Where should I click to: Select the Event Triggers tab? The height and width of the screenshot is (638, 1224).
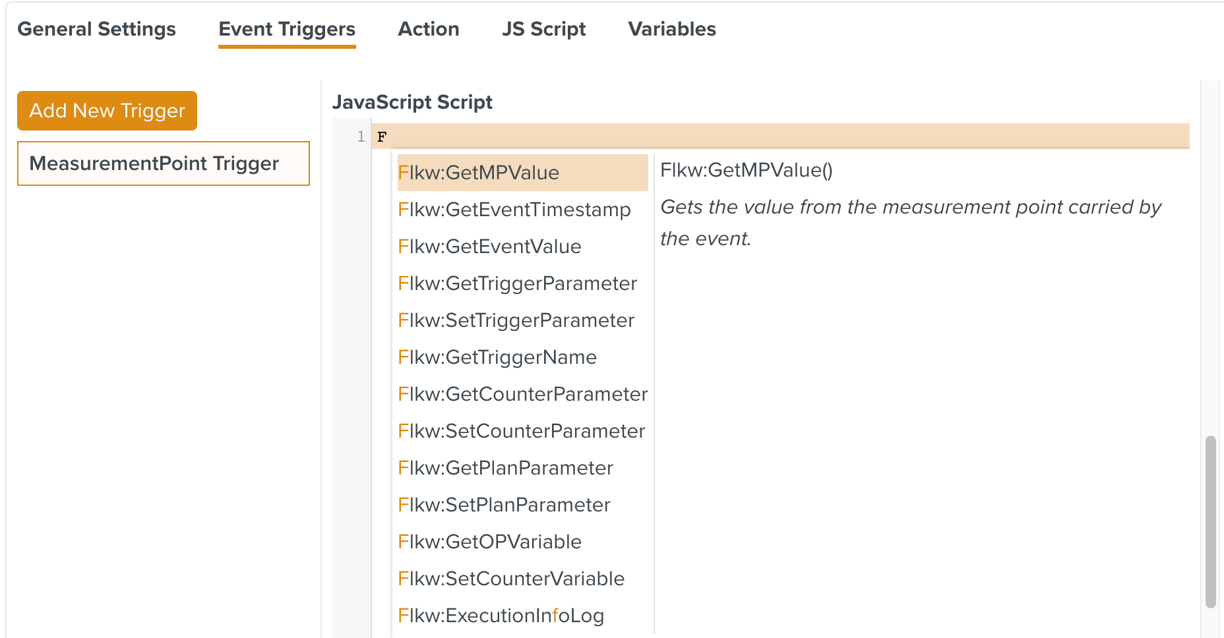point(287,28)
